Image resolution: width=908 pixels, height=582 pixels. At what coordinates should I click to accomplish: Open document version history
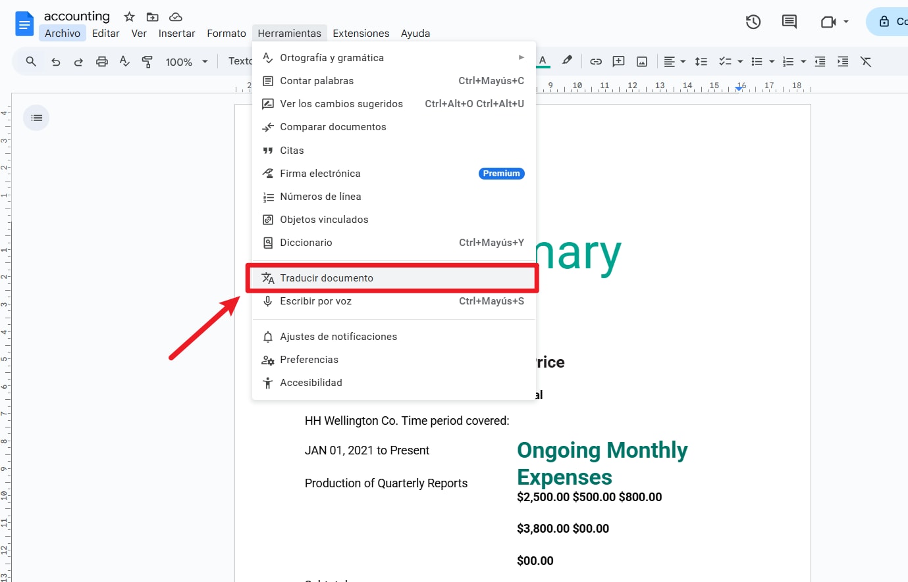[753, 22]
